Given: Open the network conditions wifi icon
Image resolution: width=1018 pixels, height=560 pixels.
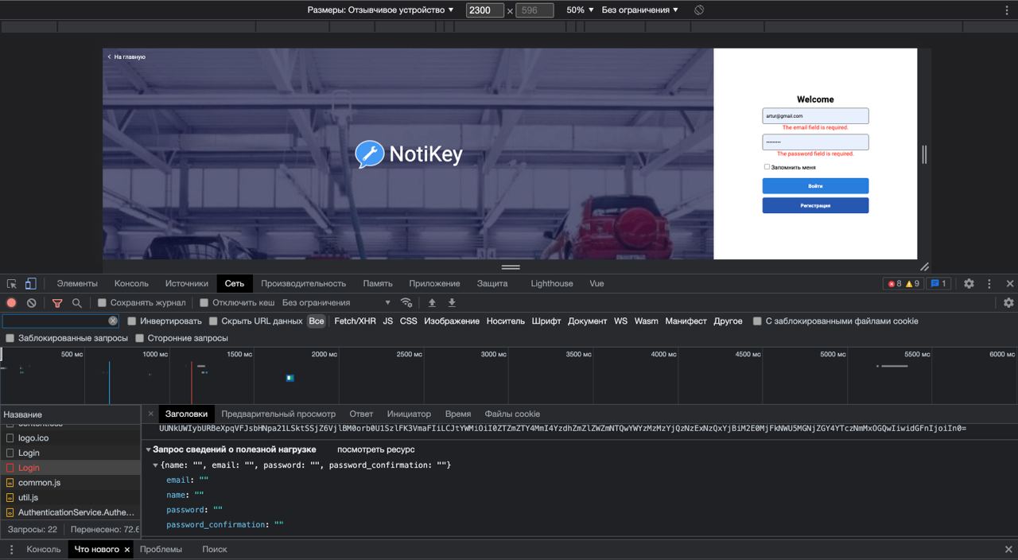Looking at the screenshot, I should 406,302.
